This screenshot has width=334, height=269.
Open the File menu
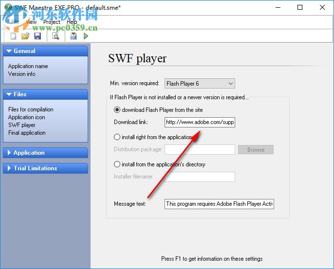[15, 22]
